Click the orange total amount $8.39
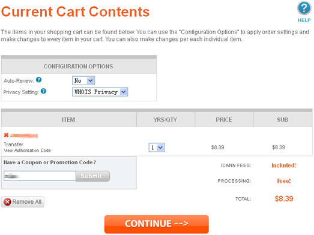Image resolution: width=314 pixels, height=235 pixels. tap(284, 198)
